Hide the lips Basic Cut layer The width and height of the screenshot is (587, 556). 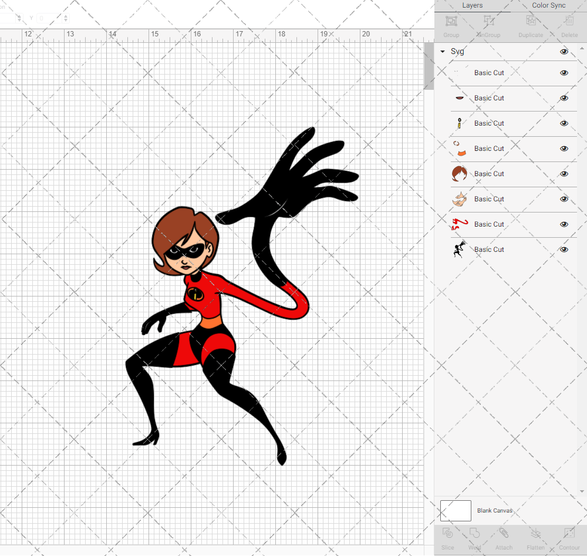(x=564, y=98)
